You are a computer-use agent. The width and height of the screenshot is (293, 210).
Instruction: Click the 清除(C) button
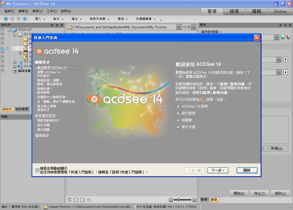coord(280,193)
